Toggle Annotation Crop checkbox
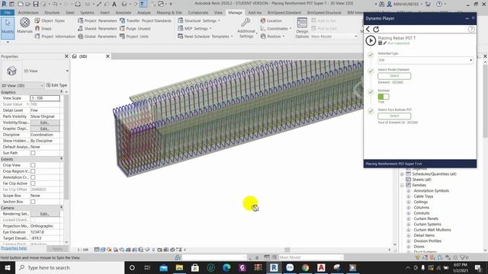488x274 pixels. point(33,177)
